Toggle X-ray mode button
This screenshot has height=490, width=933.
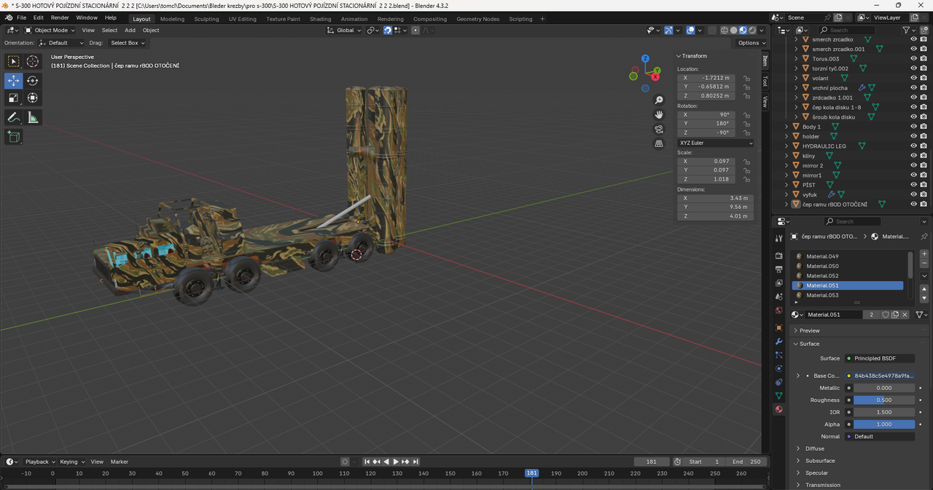[712, 30]
